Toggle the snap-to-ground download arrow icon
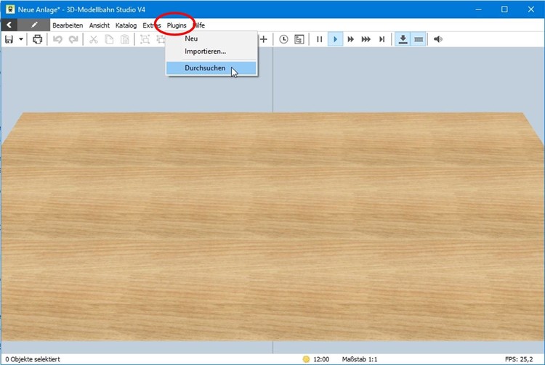 click(x=403, y=39)
